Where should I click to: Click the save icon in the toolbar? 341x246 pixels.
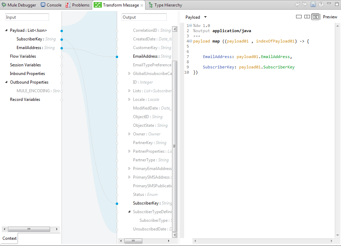[x=313, y=4]
